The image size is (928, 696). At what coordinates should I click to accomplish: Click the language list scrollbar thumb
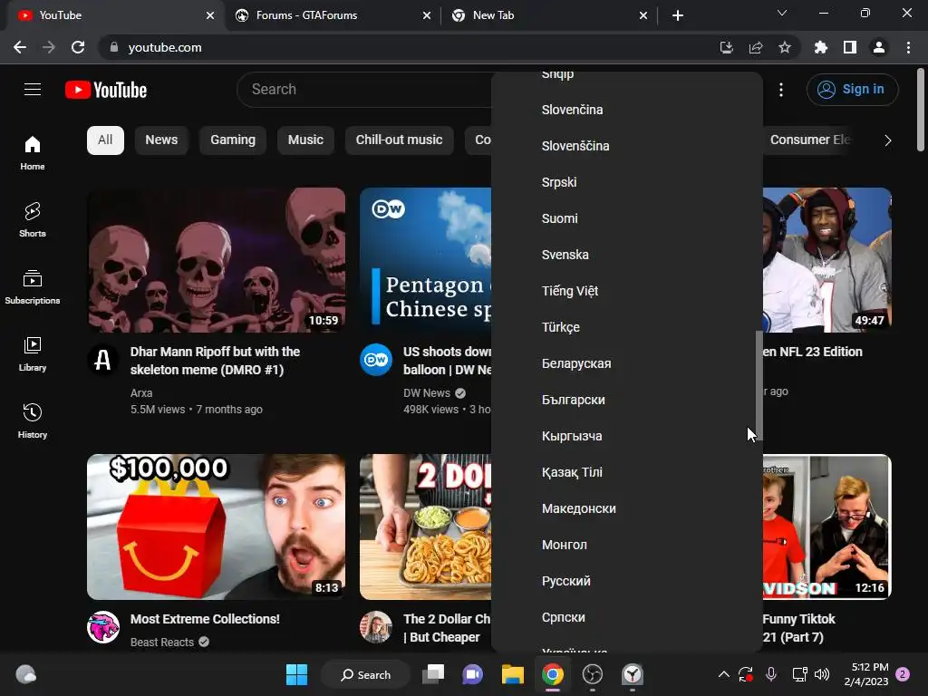(759, 385)
